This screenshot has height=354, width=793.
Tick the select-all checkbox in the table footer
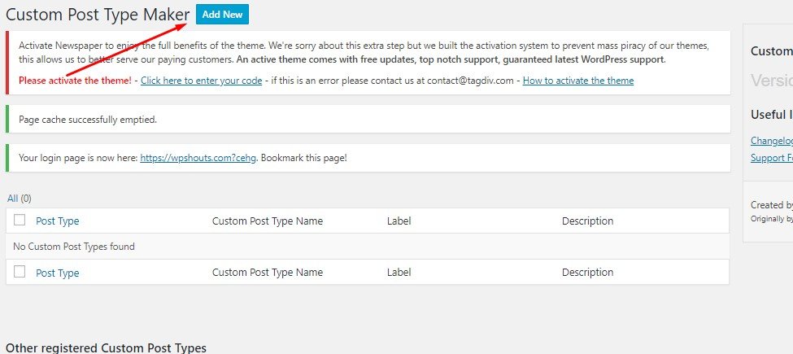pos(20,272)
